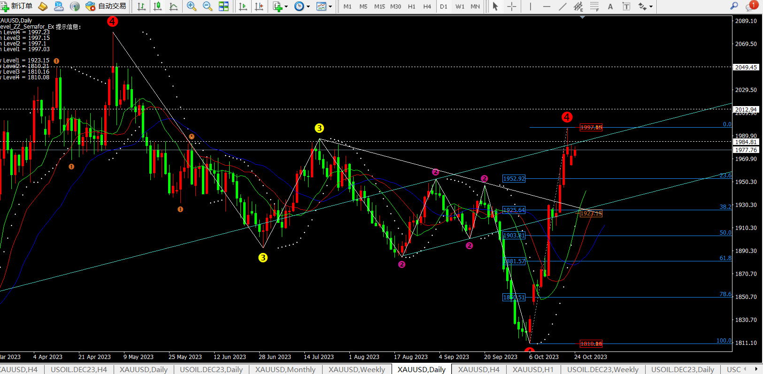This screenshot has height=374, width=763.
Task: Click the 1881.57 price label on chart
Action: pos(514,261)
